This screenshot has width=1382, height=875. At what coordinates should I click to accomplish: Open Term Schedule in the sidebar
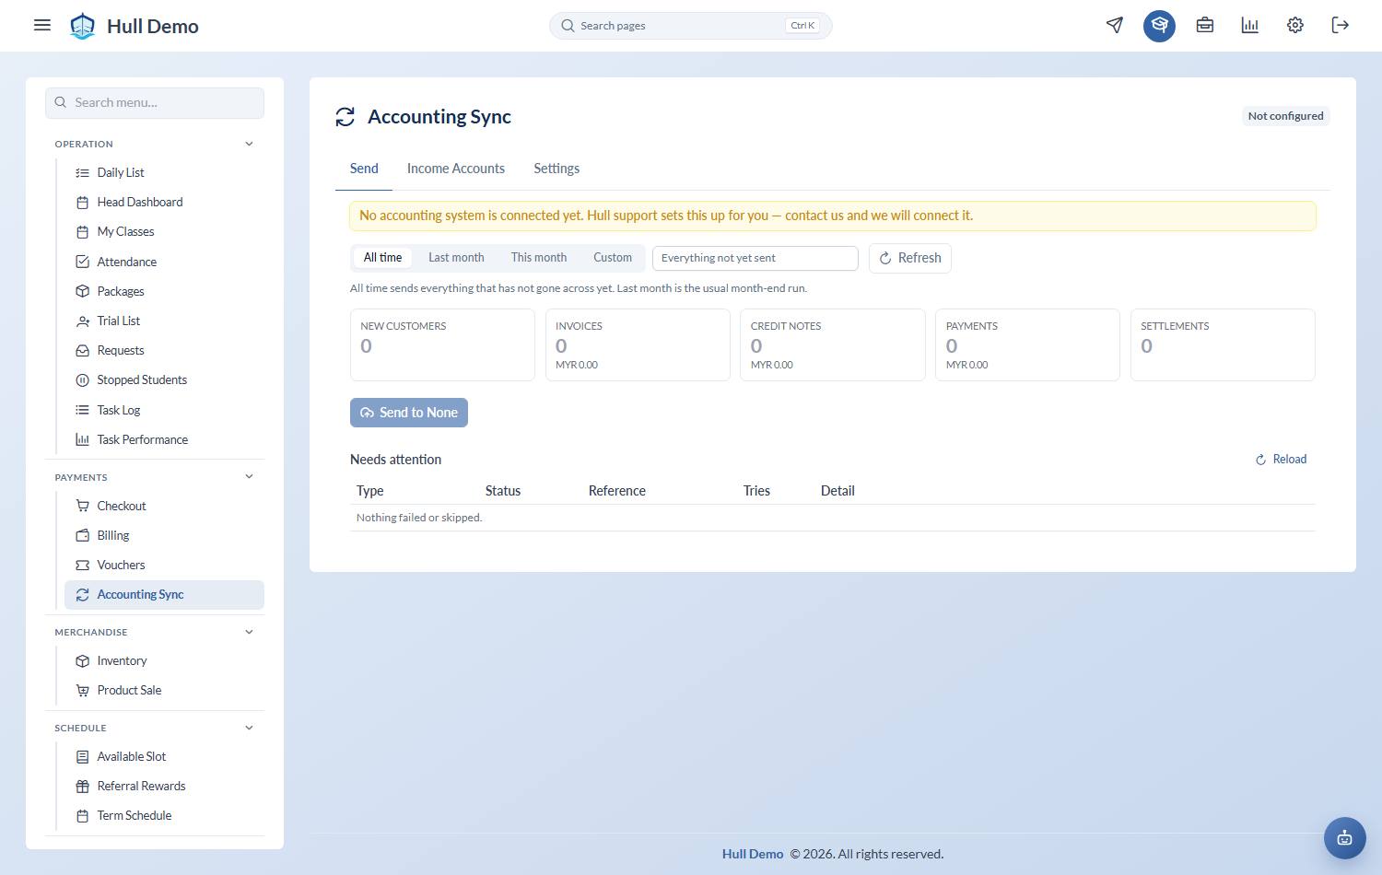[x=164, y=815]
